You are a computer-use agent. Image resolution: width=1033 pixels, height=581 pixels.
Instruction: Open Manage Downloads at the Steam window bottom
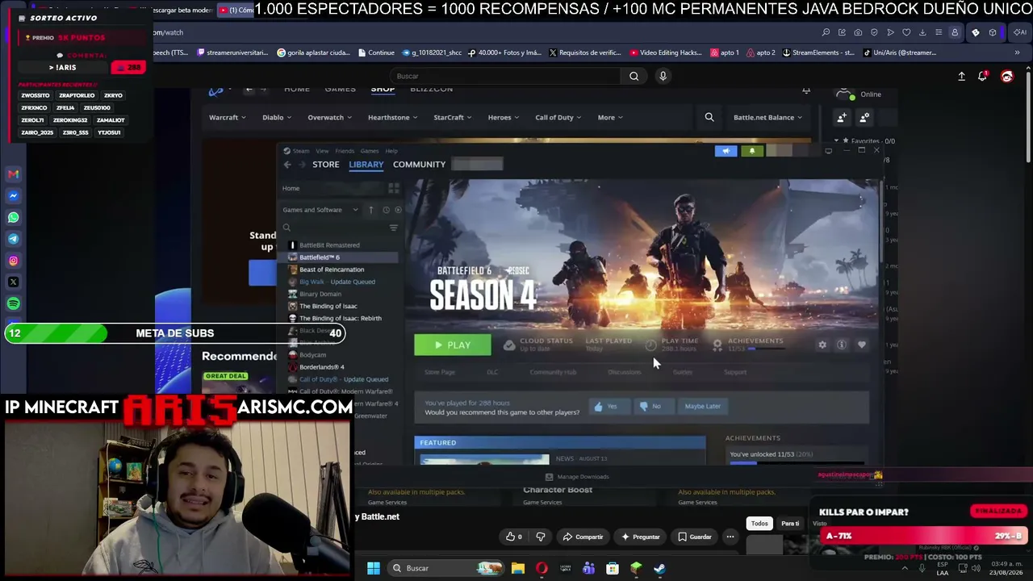point(578,477)
